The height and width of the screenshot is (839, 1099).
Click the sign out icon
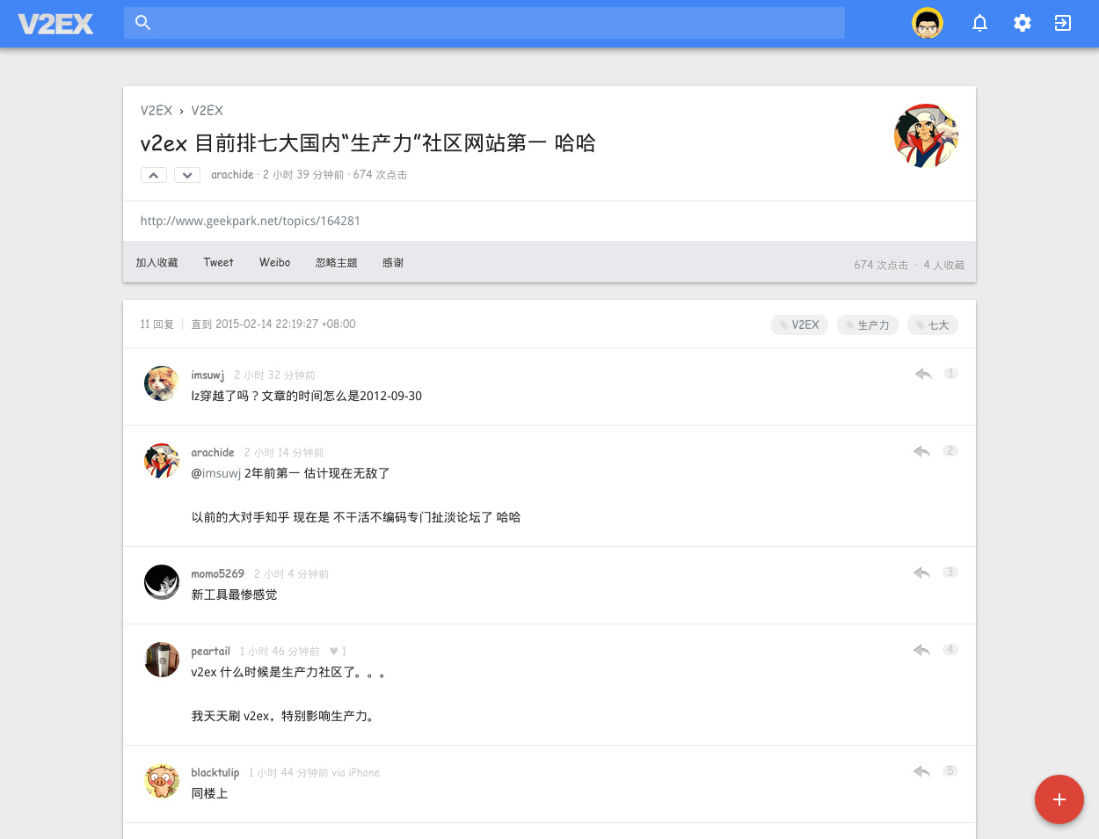click(x=1063, y=23)
